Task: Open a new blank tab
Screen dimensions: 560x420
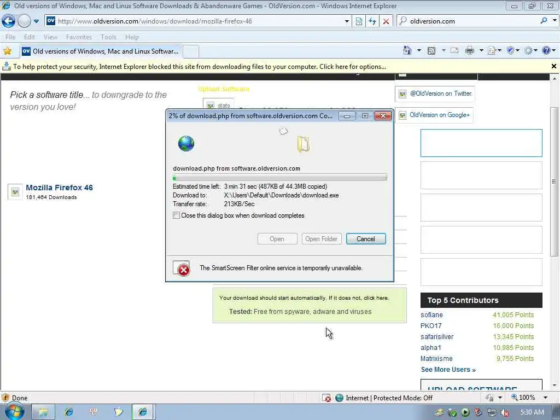Action: point(191,51)
